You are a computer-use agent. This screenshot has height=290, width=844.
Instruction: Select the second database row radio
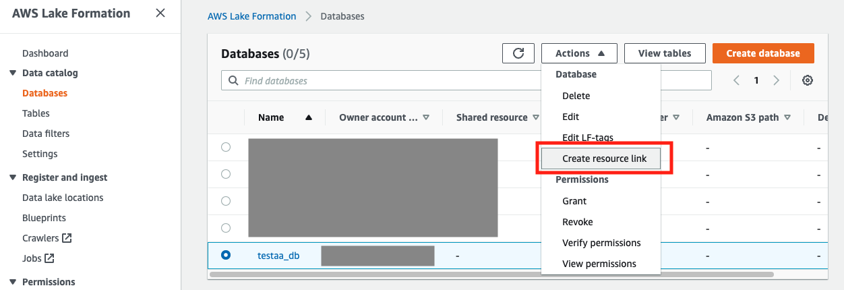point(226,174)
